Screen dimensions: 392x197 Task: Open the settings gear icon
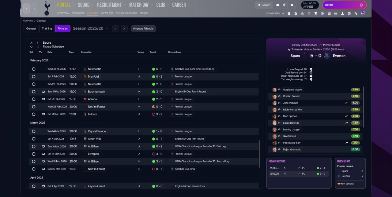[292, 5]
